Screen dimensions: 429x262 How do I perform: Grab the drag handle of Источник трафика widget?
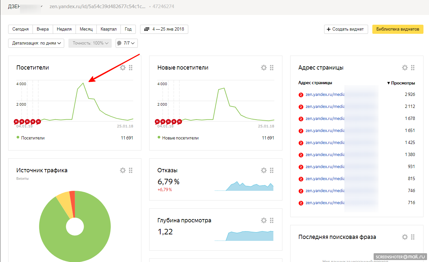pyautogui.click(x=131, y=170)
